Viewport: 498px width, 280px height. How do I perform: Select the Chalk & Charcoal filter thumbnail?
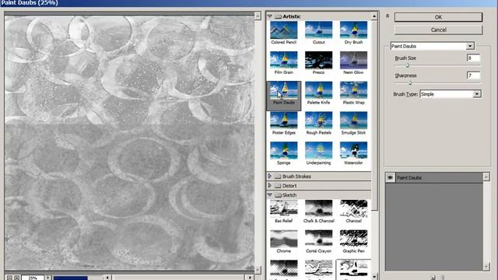click(x=318, y=208)
